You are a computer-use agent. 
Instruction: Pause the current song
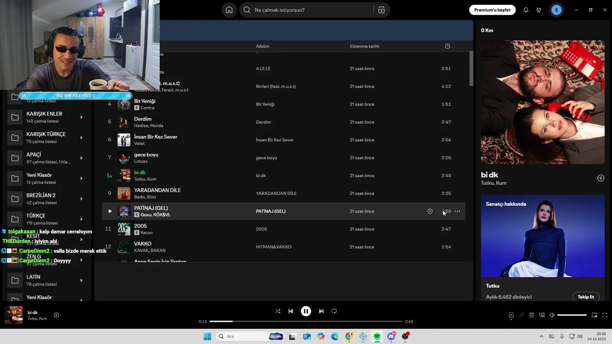(x=306, y=311)
